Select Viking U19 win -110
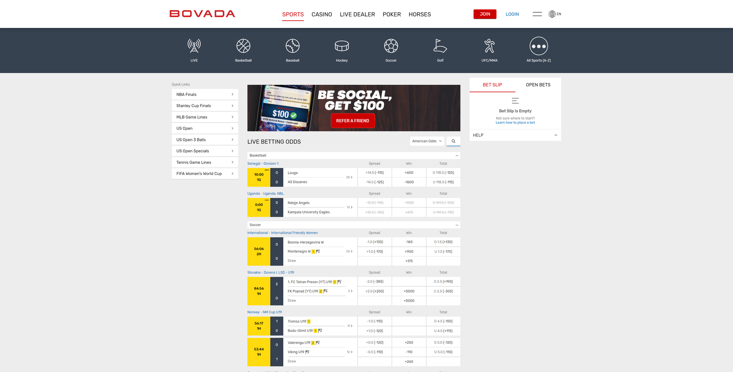Screen dimensions: 733x372 click(x=409, y=352)
